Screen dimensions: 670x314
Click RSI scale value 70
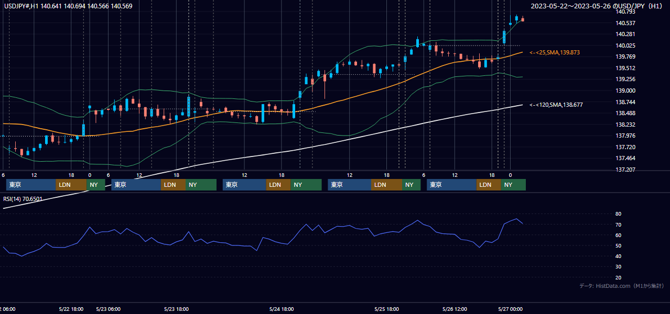pos(618,225)
